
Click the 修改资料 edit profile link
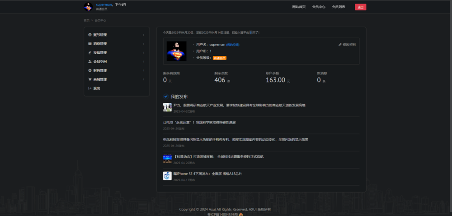click(347, 45)
